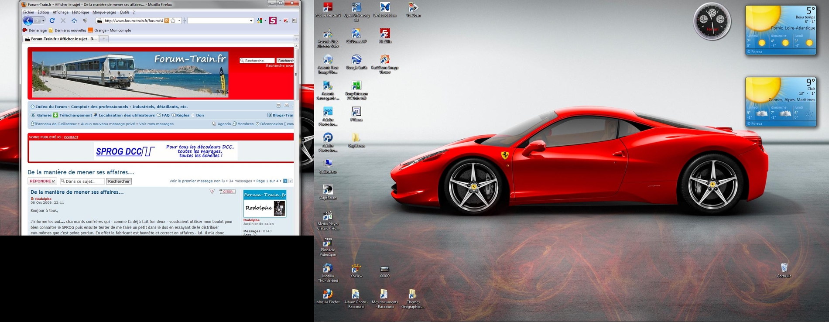Image resolution: width=829 pixels, height=322 pixels.
Task: Launch PTLens desktop shortcut
Action: pyautogui.click(x=356, y=114)
